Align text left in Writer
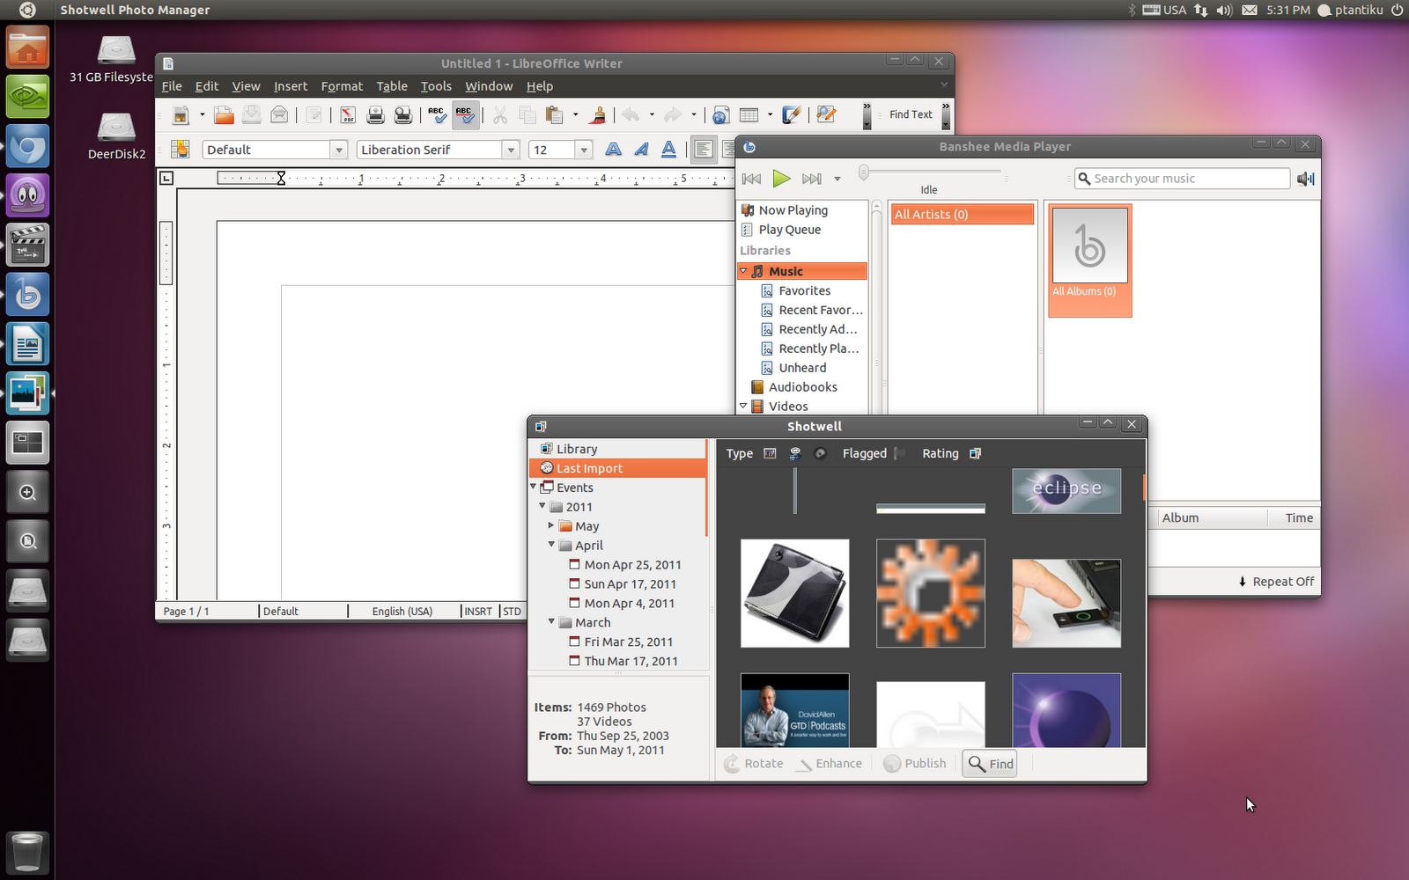Image resolution: width=1409 pixels, height=880 pixels. click(703, 150)
